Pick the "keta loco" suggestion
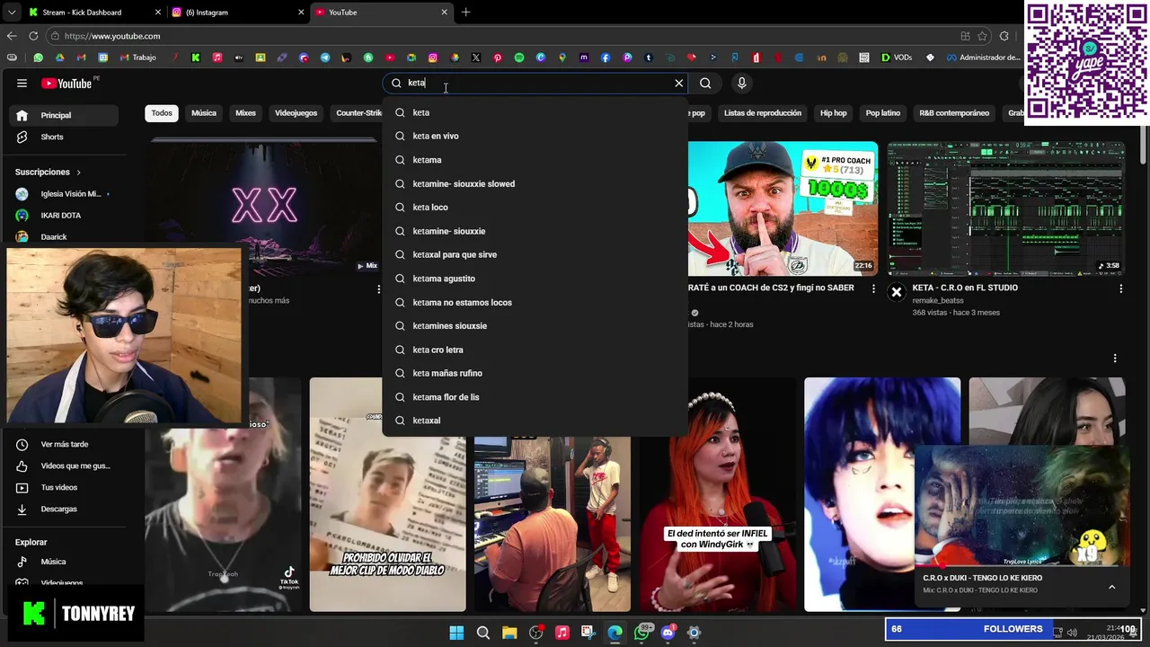Viewport: 1150px width, 647px height. click(x=535, y=208)
